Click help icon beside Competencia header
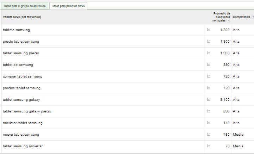The image size is (254, 154). (x=253, y=17)
